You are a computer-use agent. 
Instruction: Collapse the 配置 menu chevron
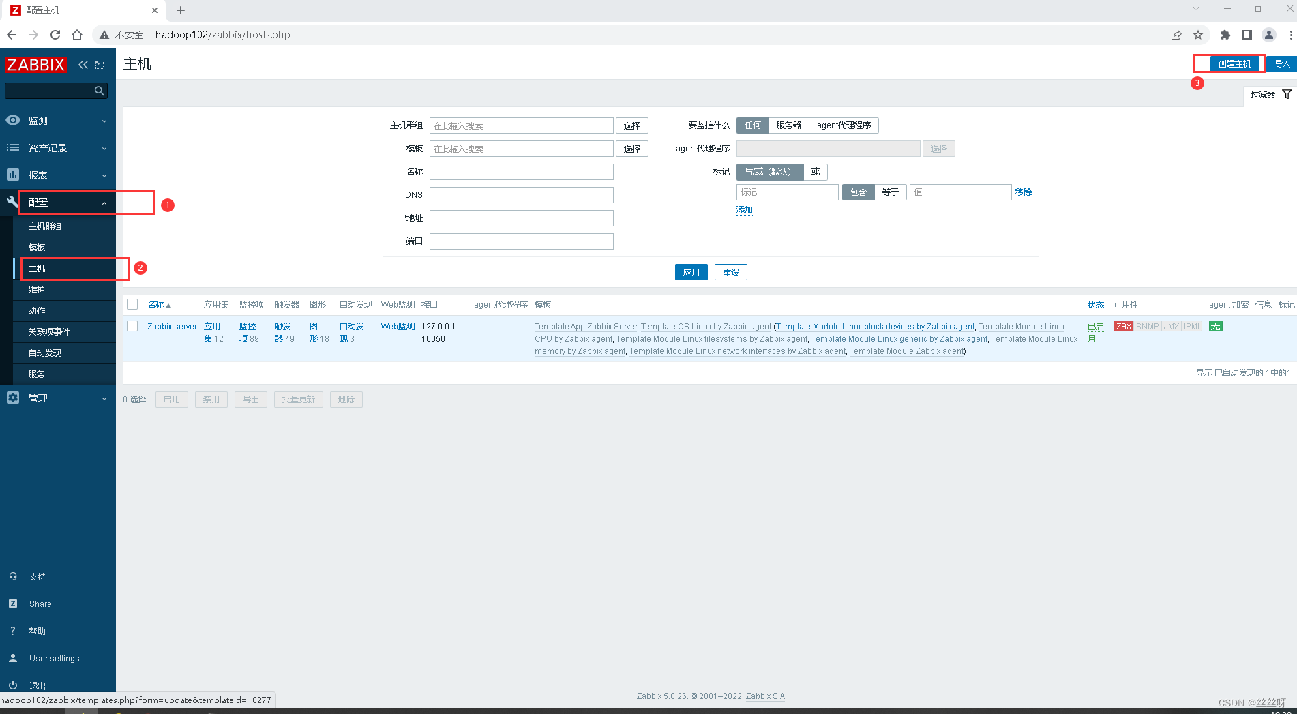click(x=104, y=203)
